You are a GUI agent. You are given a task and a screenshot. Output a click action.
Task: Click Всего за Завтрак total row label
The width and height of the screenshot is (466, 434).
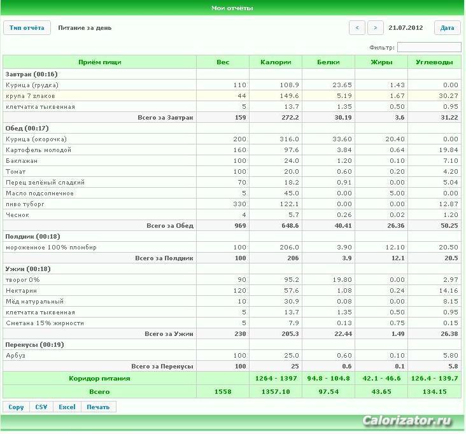[166, 117]
